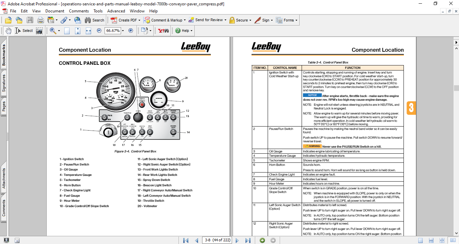Jump to previous view green arrow
This screenshot has width=459, height=244.
(x=262, y=240)
